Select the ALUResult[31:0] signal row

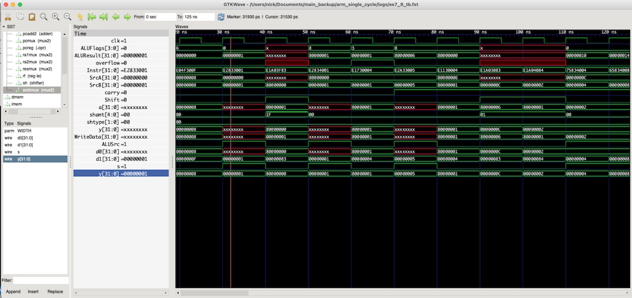(x=121, y=56)
